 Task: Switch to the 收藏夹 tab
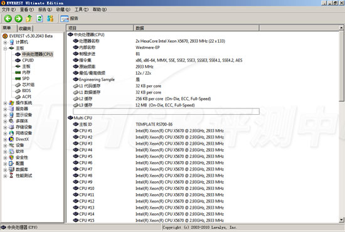[25, 29]
